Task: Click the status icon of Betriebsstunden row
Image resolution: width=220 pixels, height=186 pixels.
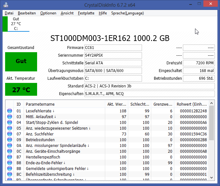Action: [9, 140]
